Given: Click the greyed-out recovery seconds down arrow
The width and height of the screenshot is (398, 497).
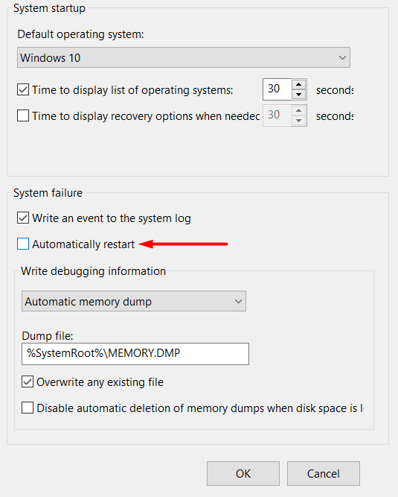Looking at the screenshot, I should (x=298, y=121).
